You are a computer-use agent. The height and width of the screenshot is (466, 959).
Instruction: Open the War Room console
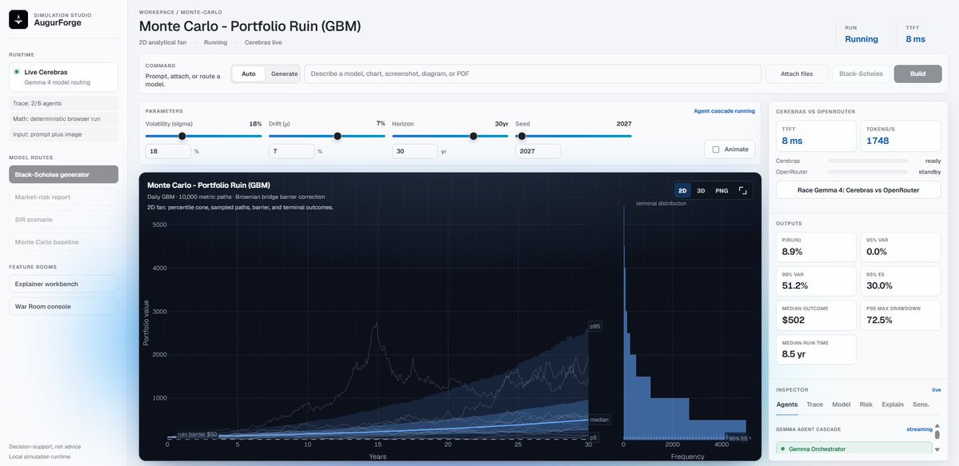(64, 306)
